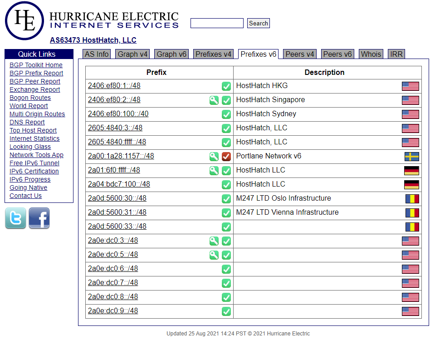This screenshot has width=435, height=340.
Task: Click red check icon for Portlane Network v6
Action: point(226,157)
